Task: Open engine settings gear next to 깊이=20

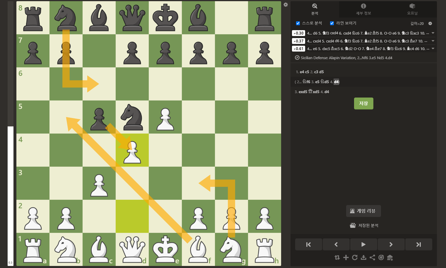Action: (430, 23)
